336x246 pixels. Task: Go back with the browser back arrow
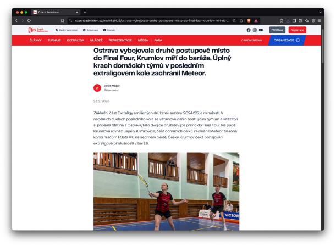point(16,21)
